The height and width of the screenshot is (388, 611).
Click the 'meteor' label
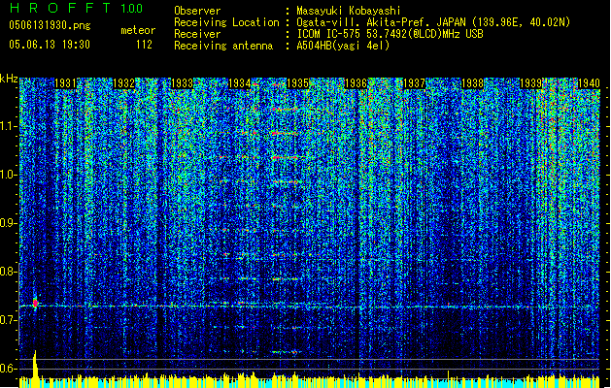click(x=138, y=30)
